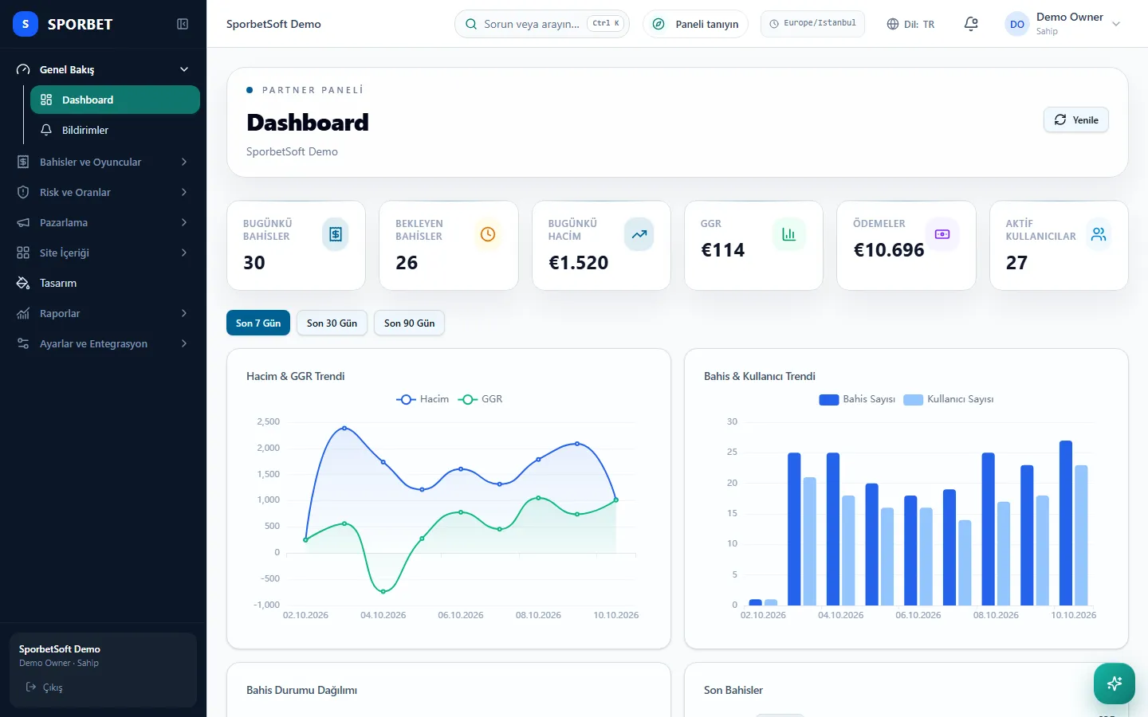Collapse the sidebar with the panel icon

(x=183, y=24)
